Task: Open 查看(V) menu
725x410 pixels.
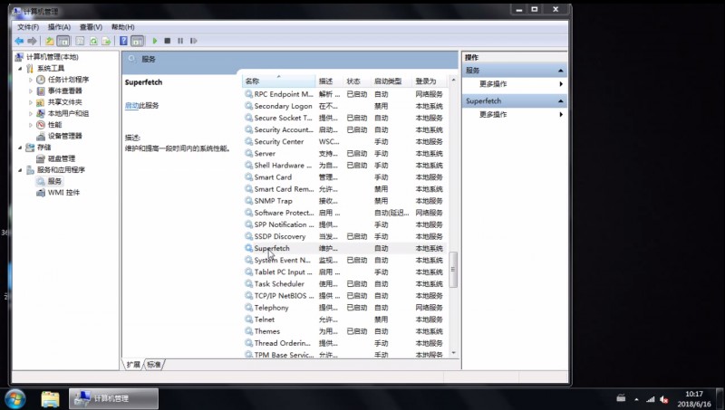Action: (x=91, y=27)
